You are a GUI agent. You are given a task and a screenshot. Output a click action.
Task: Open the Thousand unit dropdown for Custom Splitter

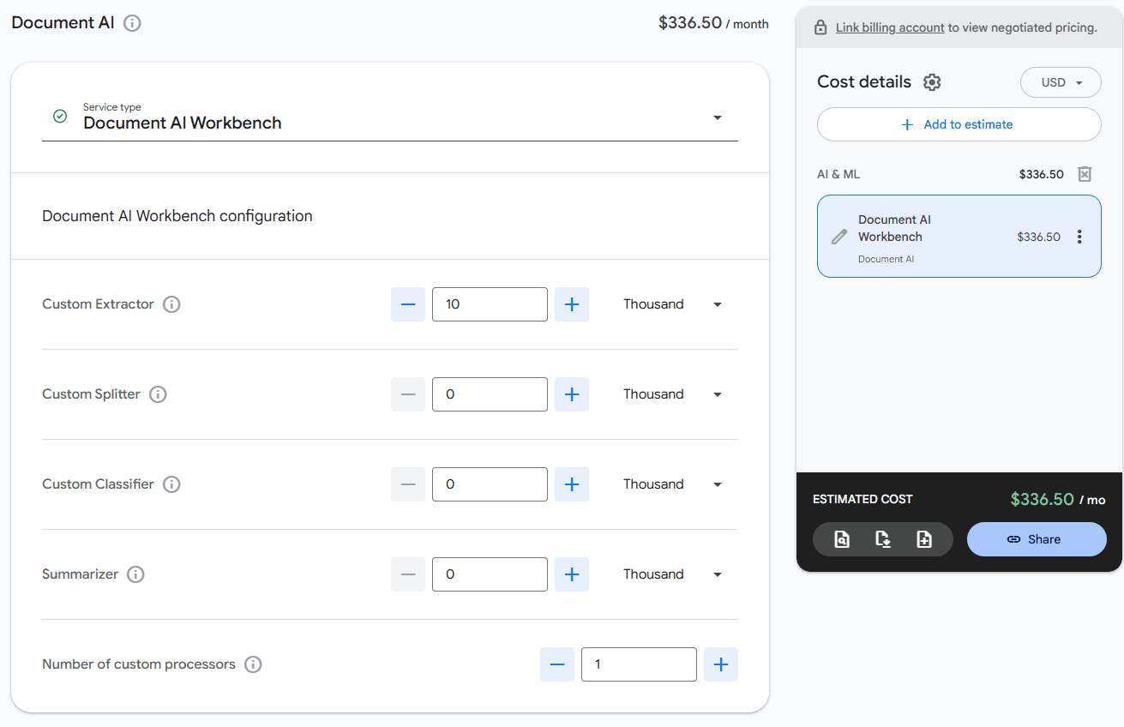[718, 394]
